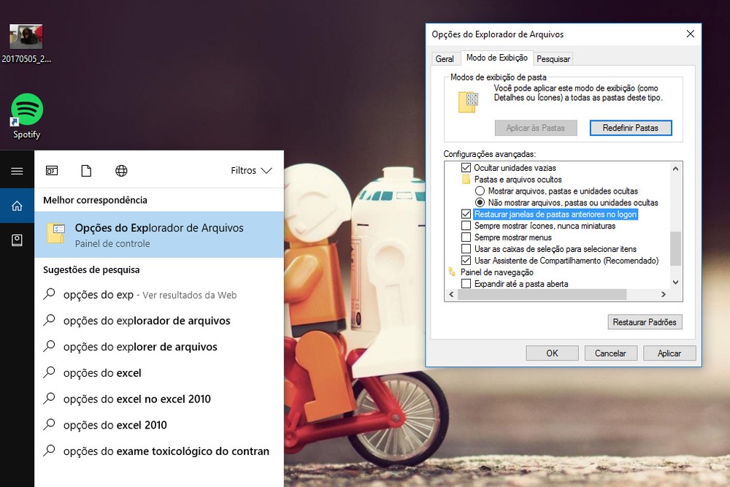Filter search results by web globe icon
This screenshot has width=730, height=487.
(121, 171)
